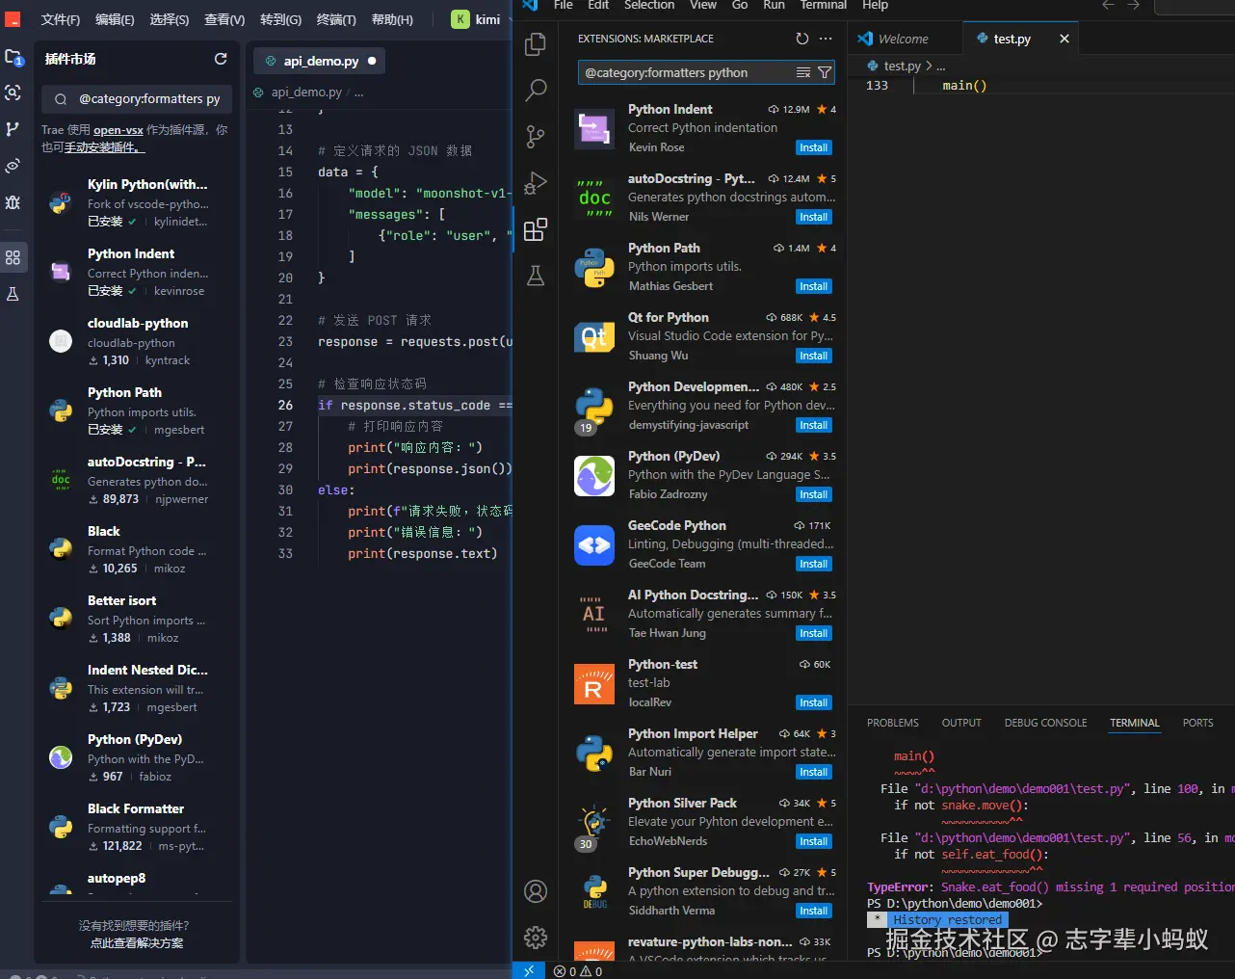Open the Terminal menu in VS Code
Image resolution: width=1235 pixels, height=979 pixels.
coord(823,6)
